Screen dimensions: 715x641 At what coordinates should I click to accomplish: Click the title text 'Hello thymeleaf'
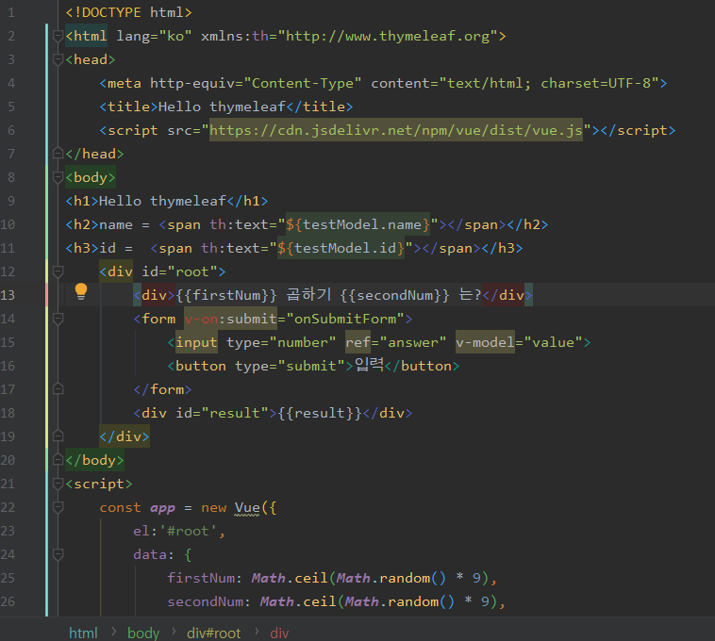(222, 107)
